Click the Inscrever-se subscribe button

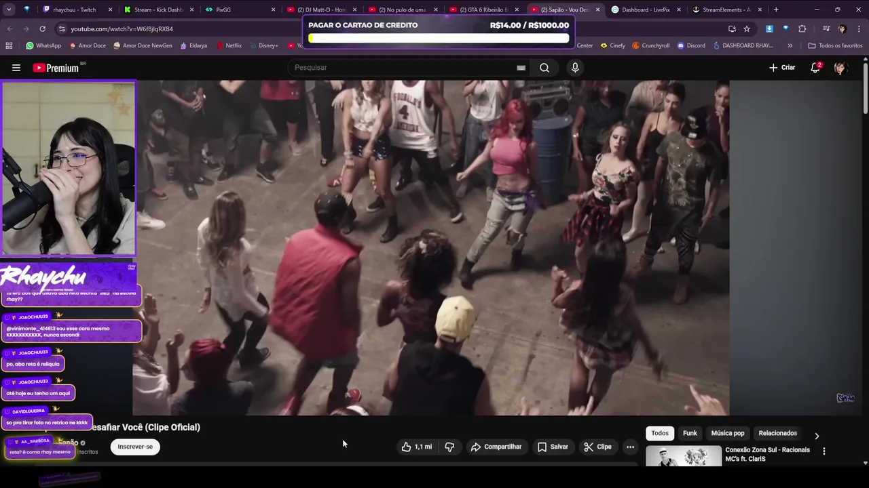(135, 447)
